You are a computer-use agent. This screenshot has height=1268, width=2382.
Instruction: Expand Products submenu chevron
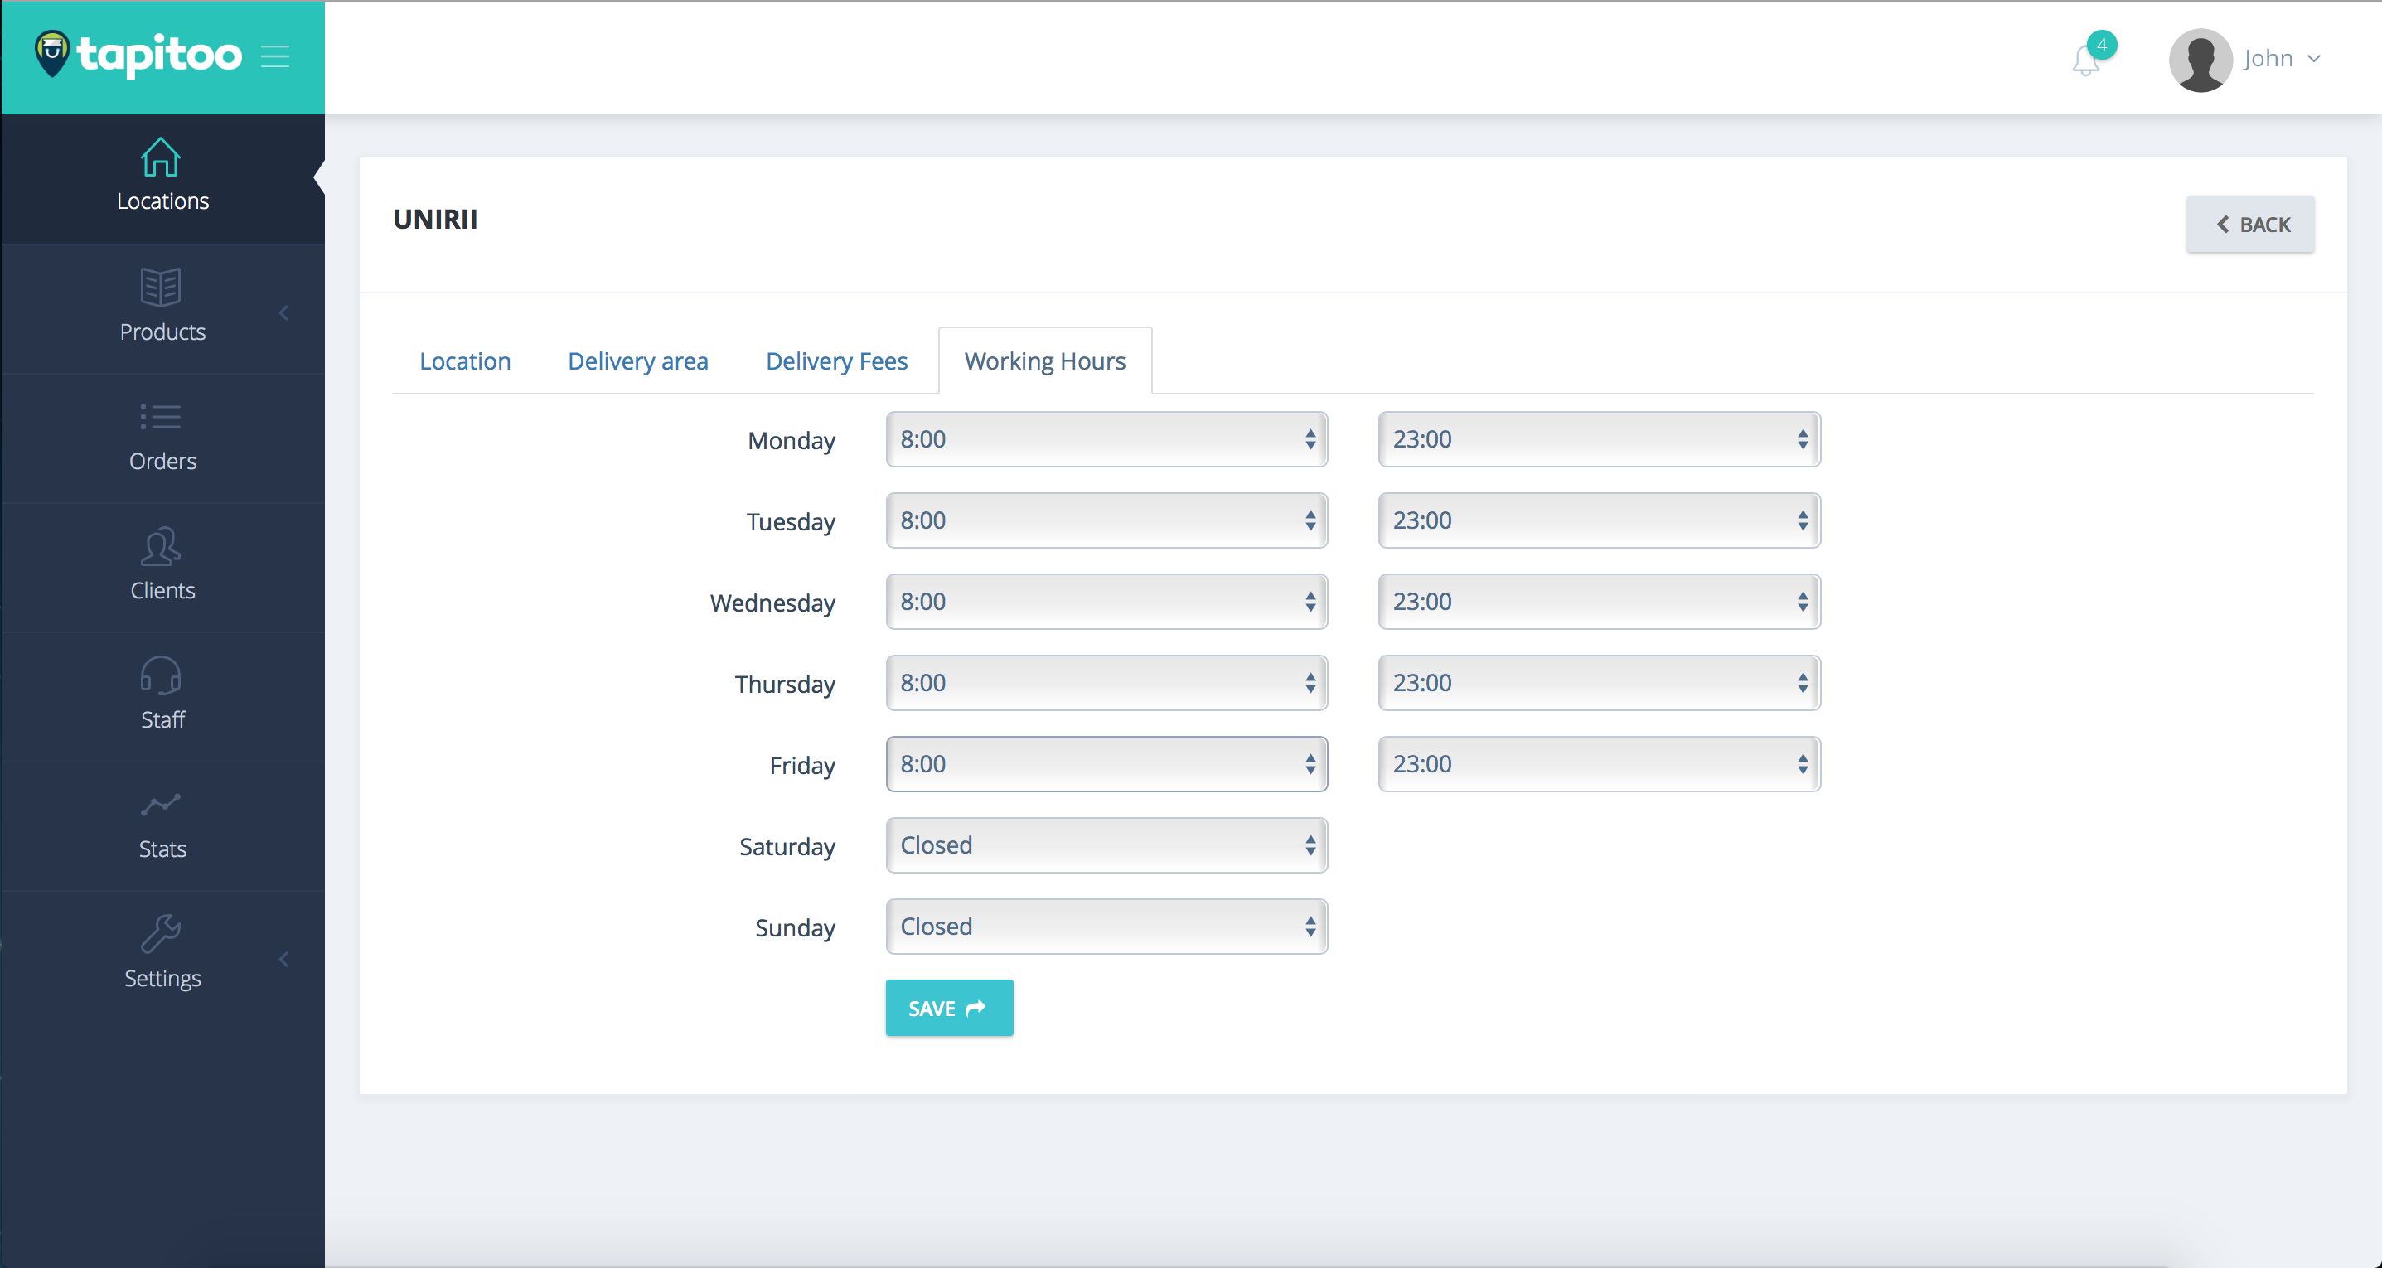click(284, 313)
